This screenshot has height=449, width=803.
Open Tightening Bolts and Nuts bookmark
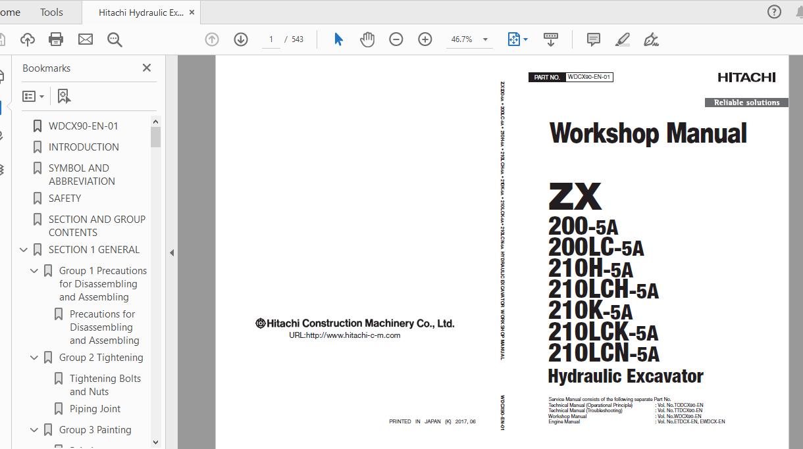point(105,385)
